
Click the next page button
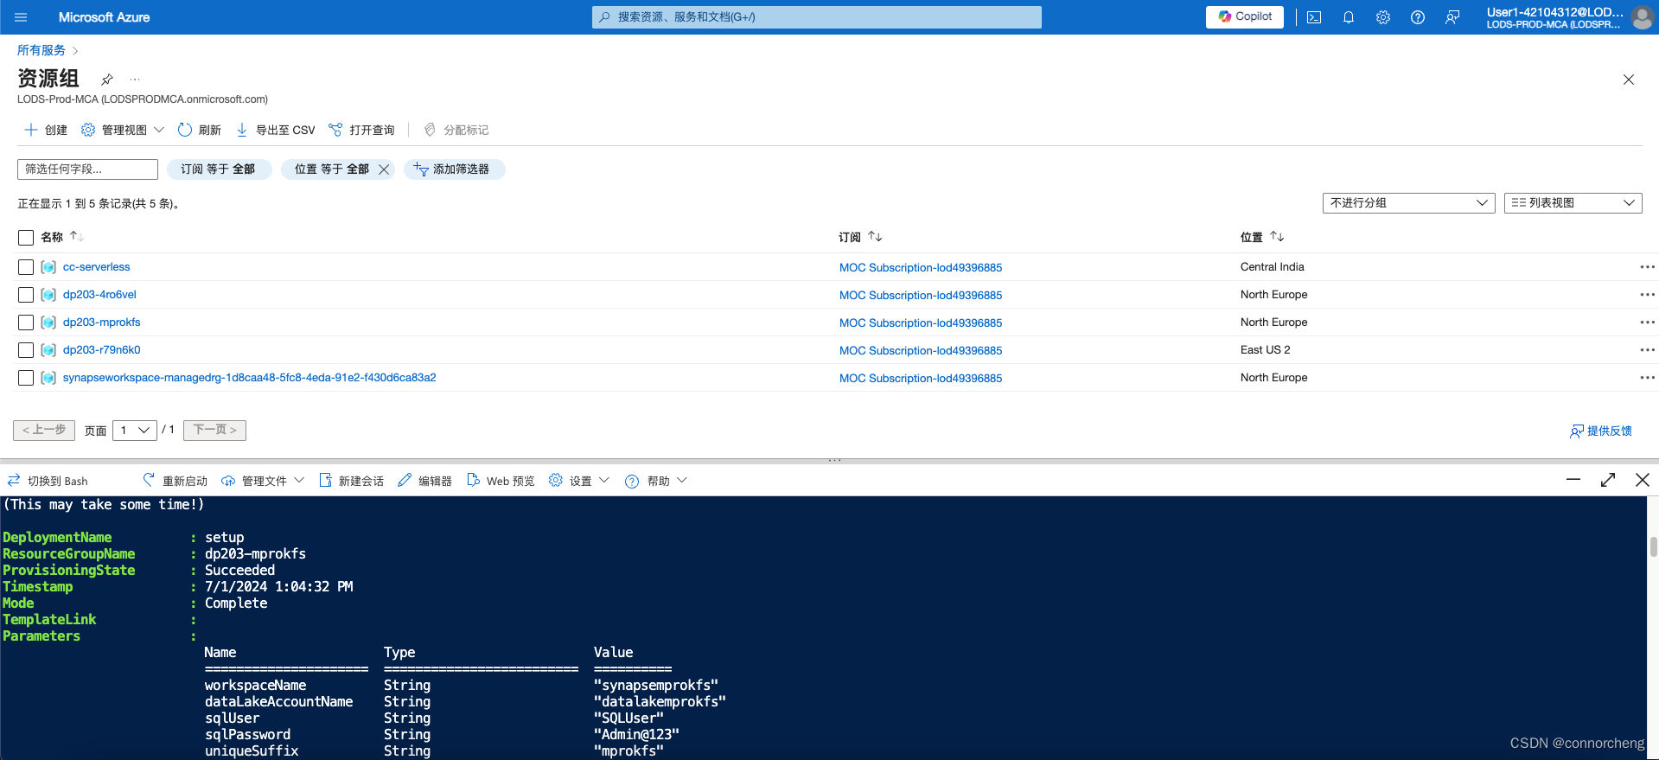coord(214,430)
